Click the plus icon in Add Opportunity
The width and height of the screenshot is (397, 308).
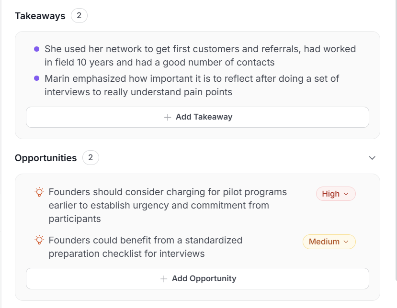tap(164, 279)
